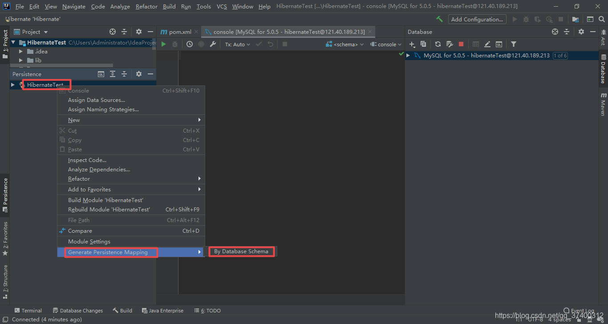Open console settings wrench icon
This screenshot has height=324, width=608.
point(213,44)
